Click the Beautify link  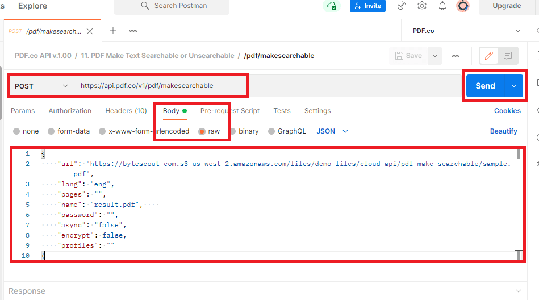pyautogui.click(x=503, y=131)
